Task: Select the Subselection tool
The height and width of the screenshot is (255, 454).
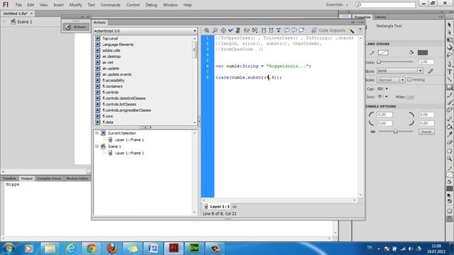Action: coord(449,33)
